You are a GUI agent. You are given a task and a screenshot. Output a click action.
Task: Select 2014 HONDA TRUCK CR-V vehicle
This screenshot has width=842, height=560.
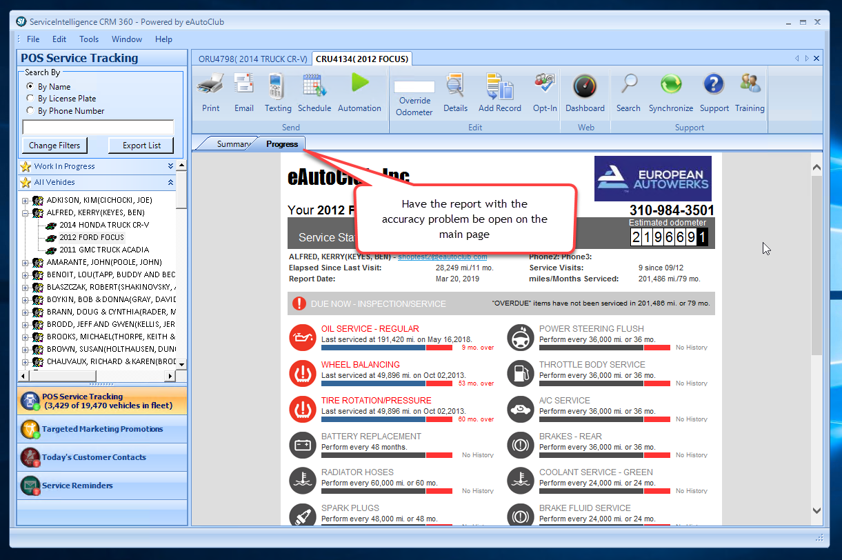point(104,226)
